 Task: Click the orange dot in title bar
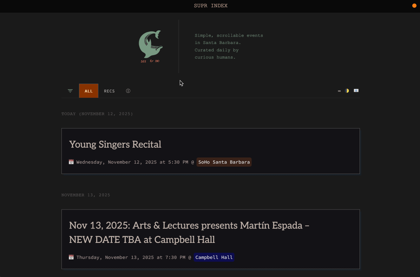pos(414,6)
